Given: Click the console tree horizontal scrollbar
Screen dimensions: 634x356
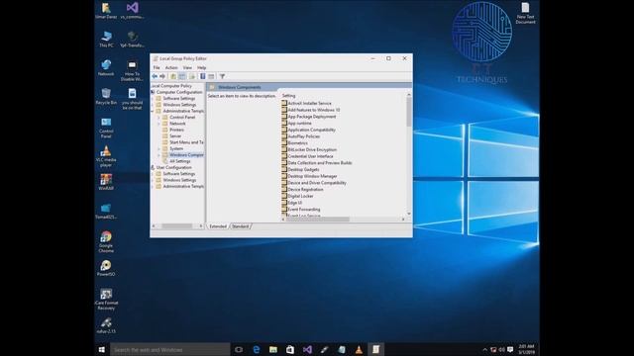Looking at the screenshot, I should tap(177, 226).
